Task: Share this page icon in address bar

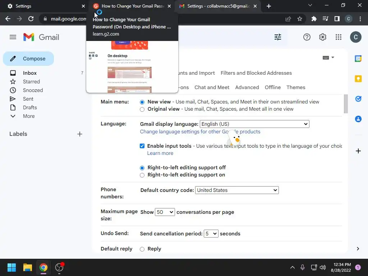Action: [x=288, y=19]
